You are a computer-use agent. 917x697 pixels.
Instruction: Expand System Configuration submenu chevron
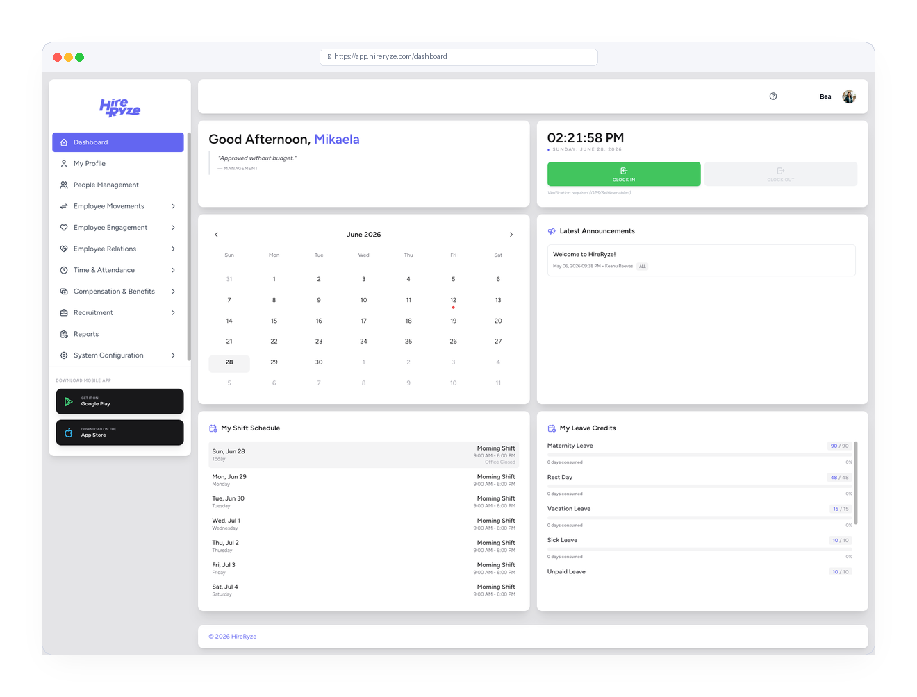point(173,355)
